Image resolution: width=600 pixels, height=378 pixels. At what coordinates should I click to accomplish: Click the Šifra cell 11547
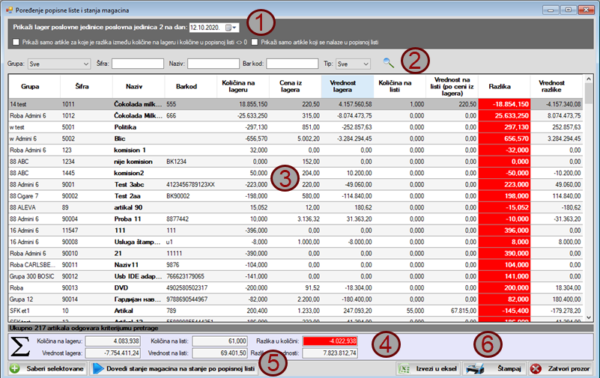[86, 231]
